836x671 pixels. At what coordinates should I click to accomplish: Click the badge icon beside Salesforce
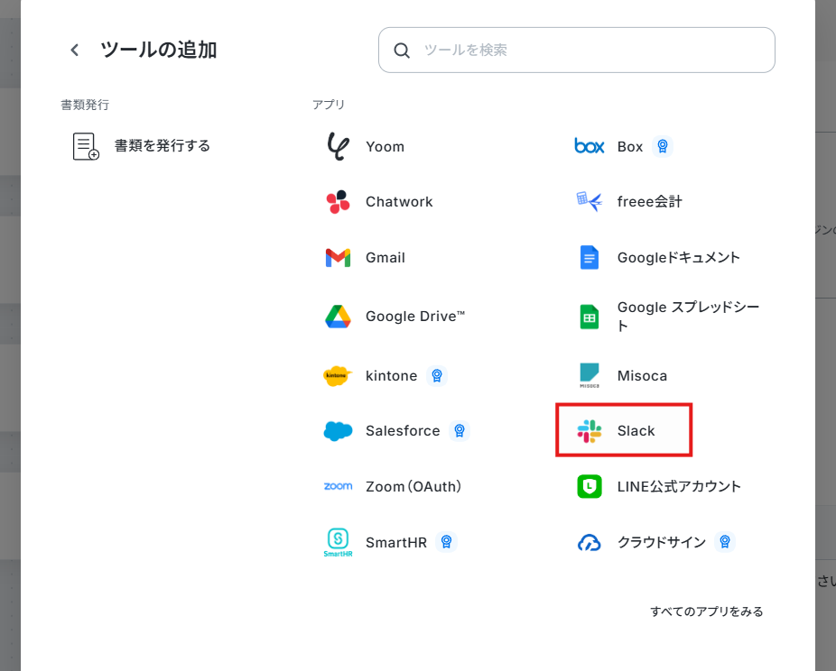(x=460, y=431)
